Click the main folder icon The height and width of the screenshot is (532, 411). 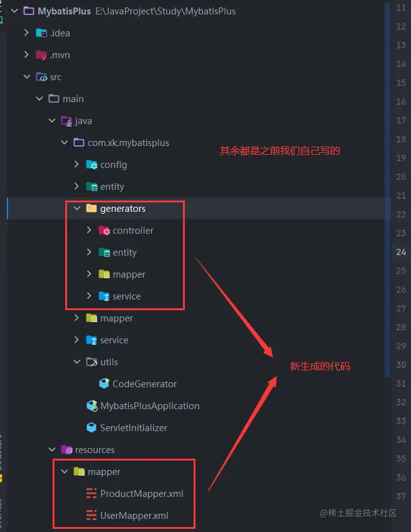point(54,99)
